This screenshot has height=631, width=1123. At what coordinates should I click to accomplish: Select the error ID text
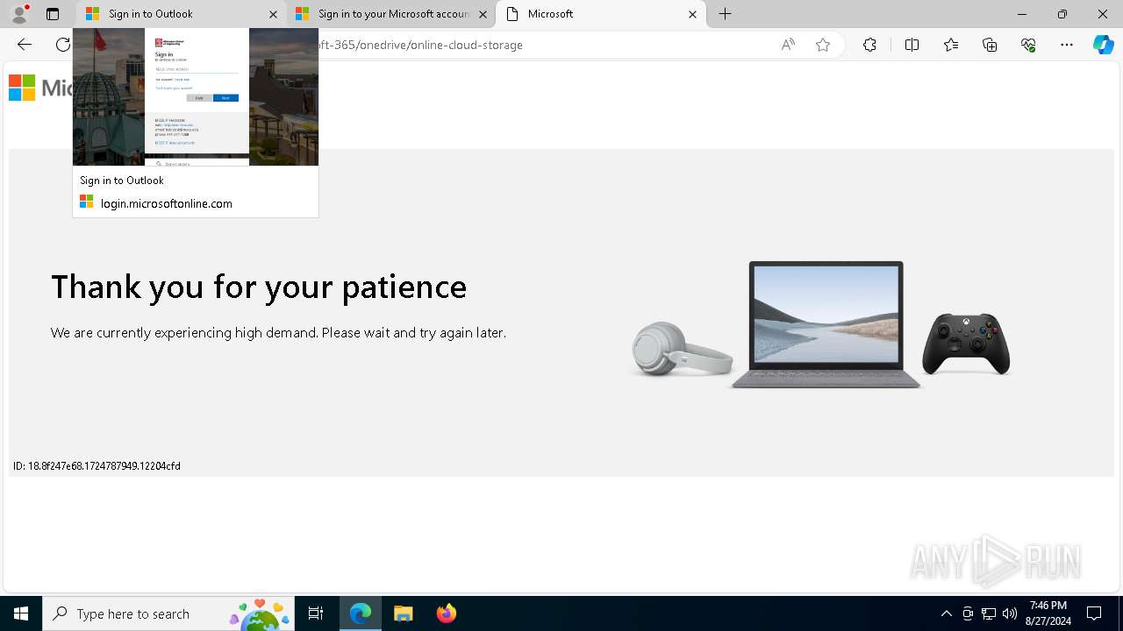click(x=97, y=466)
